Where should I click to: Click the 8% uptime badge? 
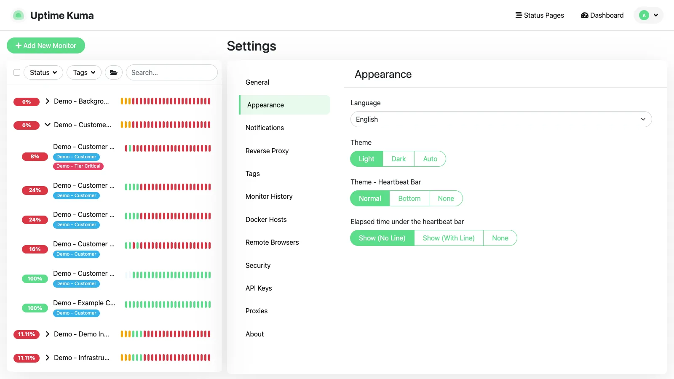click(35, 157)
